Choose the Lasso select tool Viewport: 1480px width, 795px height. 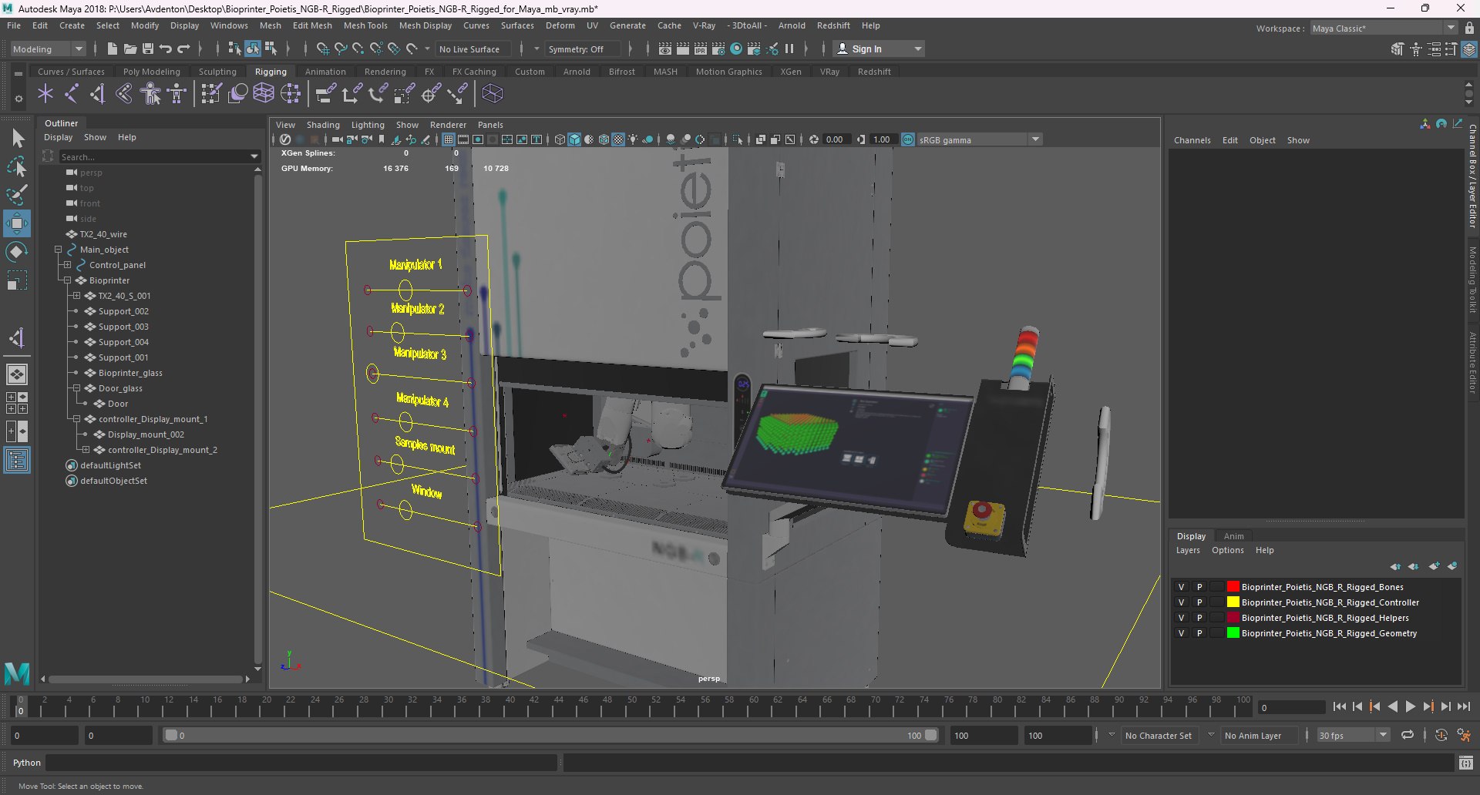tap(17, 166)
